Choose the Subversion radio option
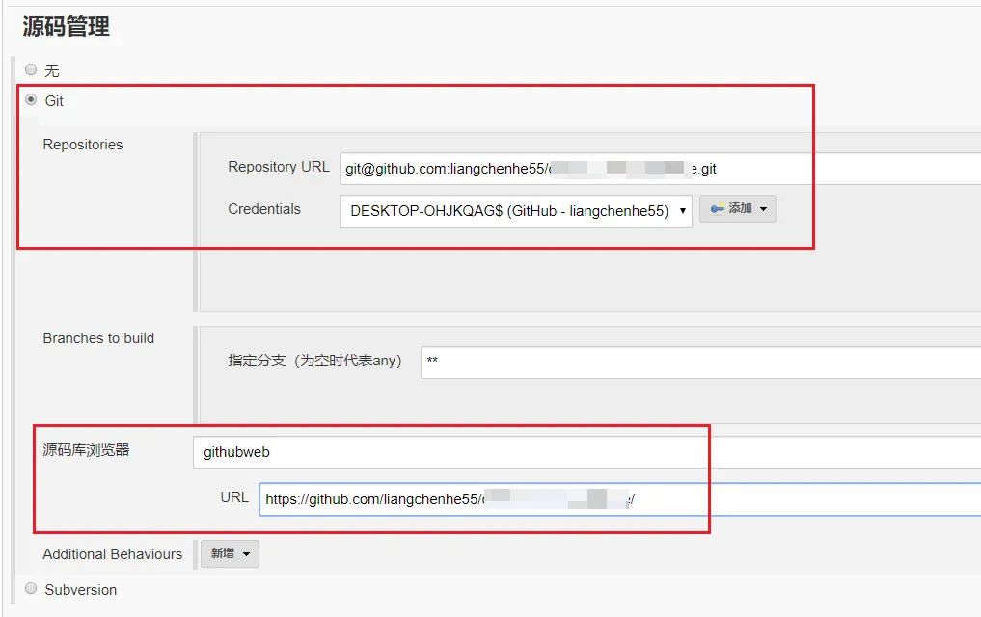981x617 pixels. pyautogui.click(x=31, y=589)
